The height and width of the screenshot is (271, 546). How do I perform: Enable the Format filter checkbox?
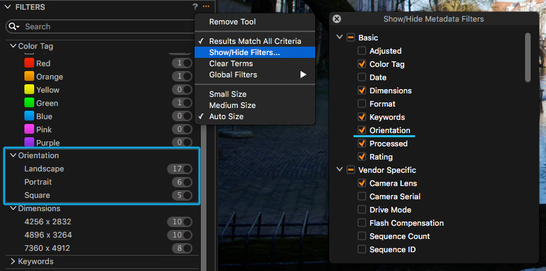tap(362, 104)
